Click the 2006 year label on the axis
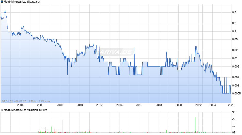Image resolution: width=242 pixels, height=135 pixels. pyautogui.click(x=40, y=105)
